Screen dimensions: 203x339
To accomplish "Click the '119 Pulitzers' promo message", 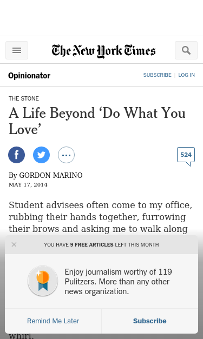I will 119,282.
